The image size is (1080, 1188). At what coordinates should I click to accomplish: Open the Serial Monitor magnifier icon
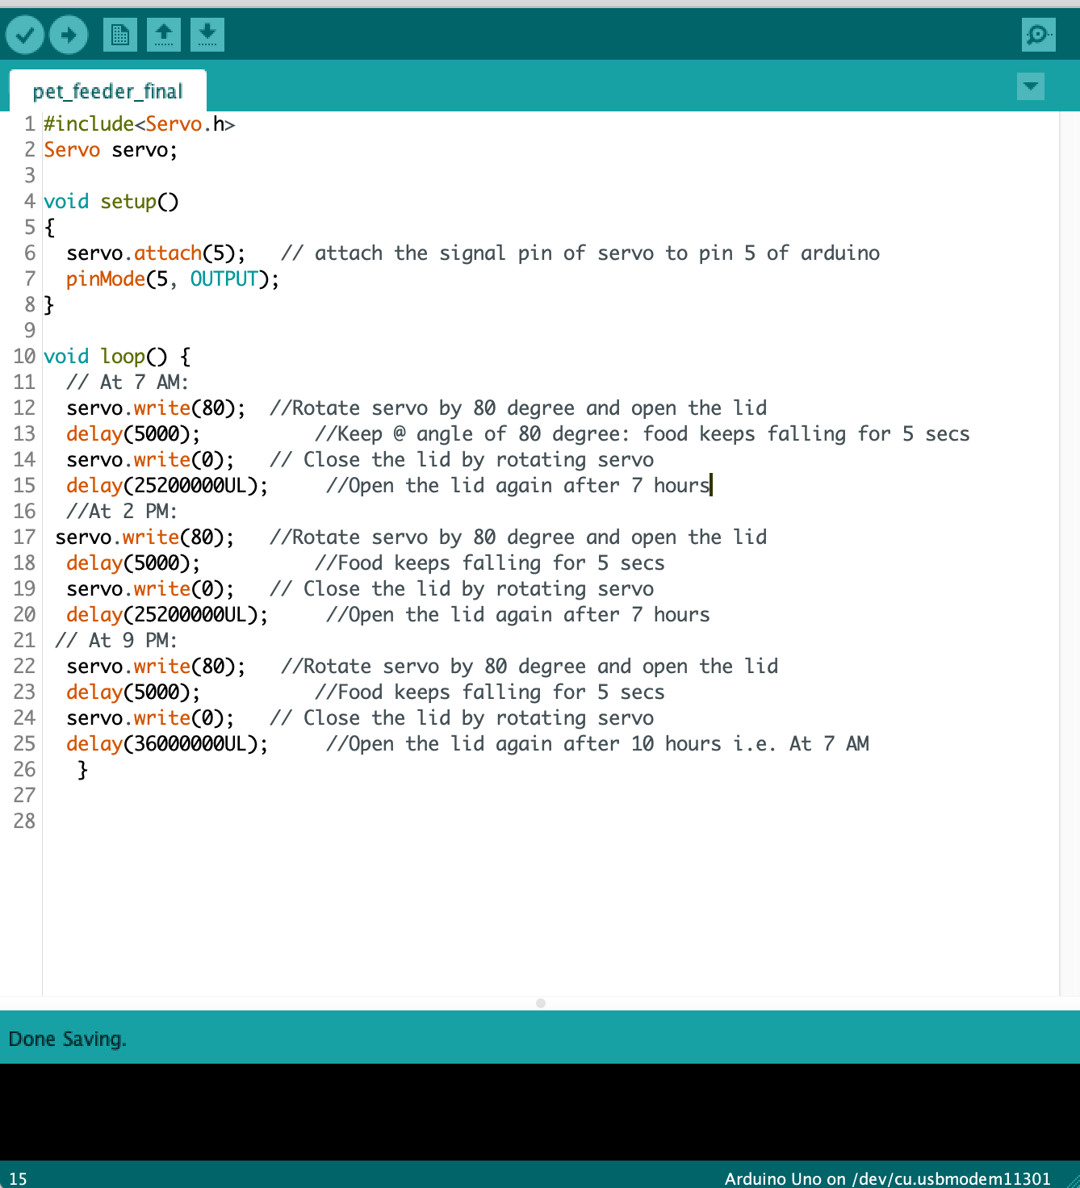coord(1038,35)
